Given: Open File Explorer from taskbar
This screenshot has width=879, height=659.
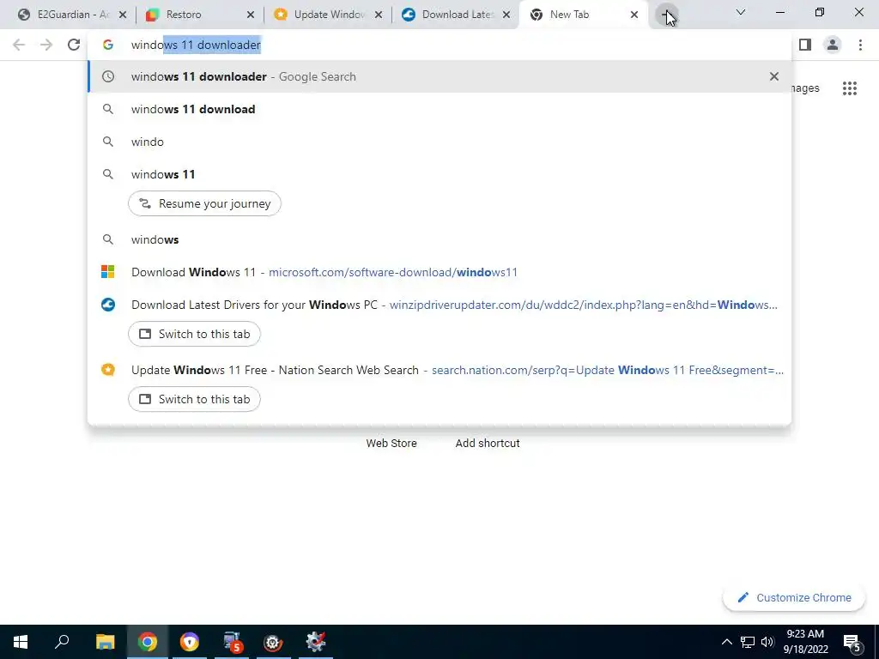Looking at the screenshot, I should [105, 642].
